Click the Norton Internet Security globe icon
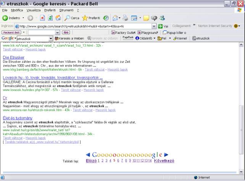Screen dimensions: 245x181 236,26
